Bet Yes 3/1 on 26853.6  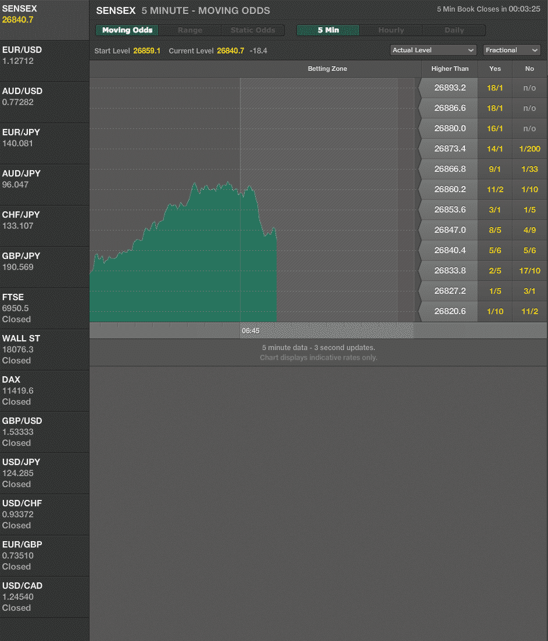click(495, 210)
